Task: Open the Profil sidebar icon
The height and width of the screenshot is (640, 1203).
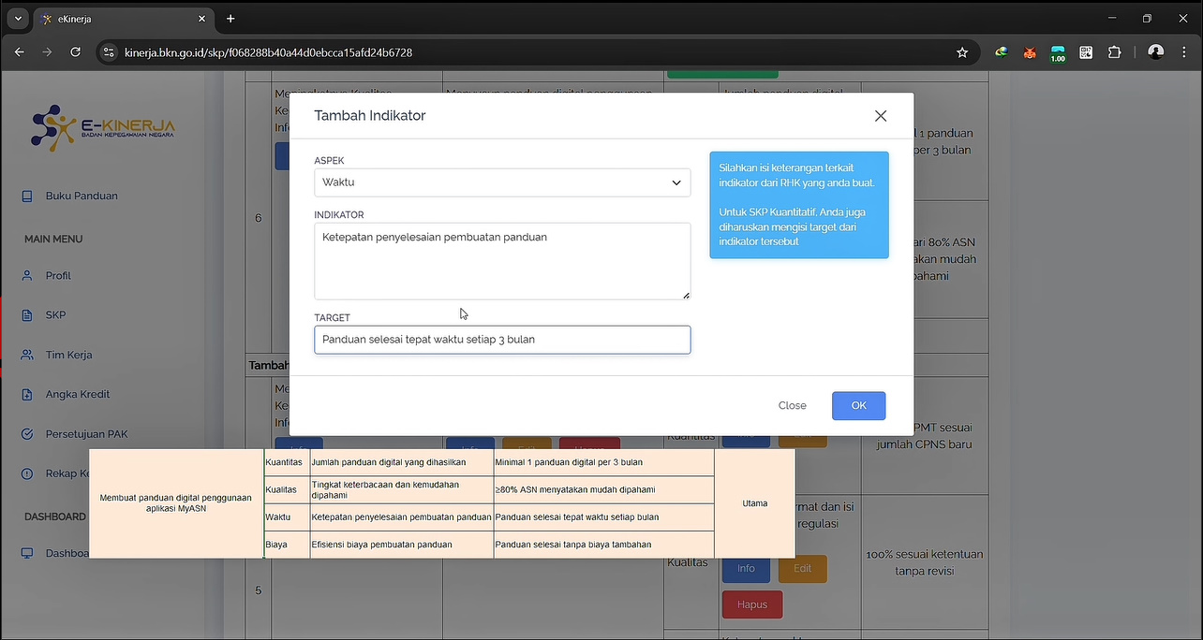Action: click(28, 276)
